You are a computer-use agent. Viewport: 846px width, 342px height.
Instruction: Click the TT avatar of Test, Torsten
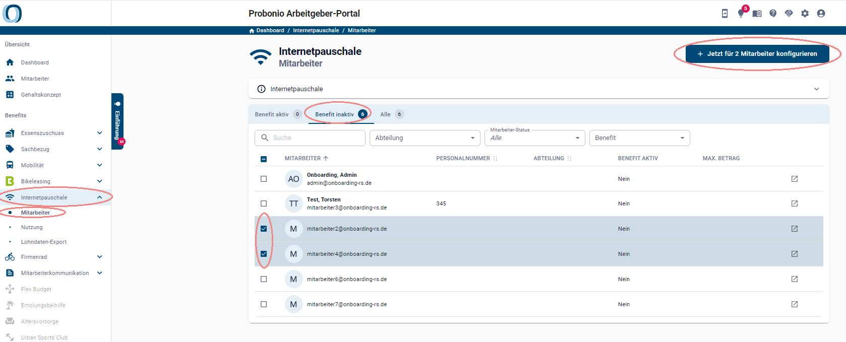[294, 203]
